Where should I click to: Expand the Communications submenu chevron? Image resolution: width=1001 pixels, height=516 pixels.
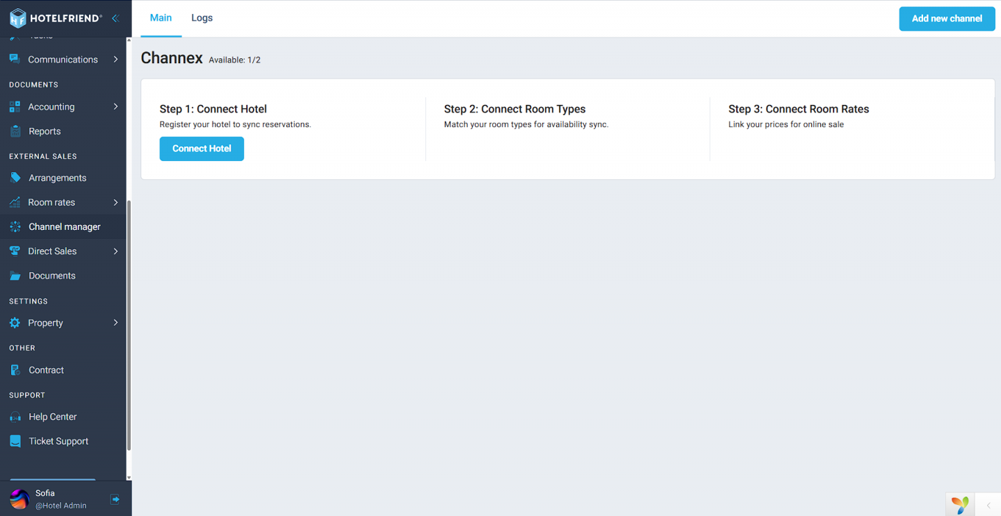[115, 60]
